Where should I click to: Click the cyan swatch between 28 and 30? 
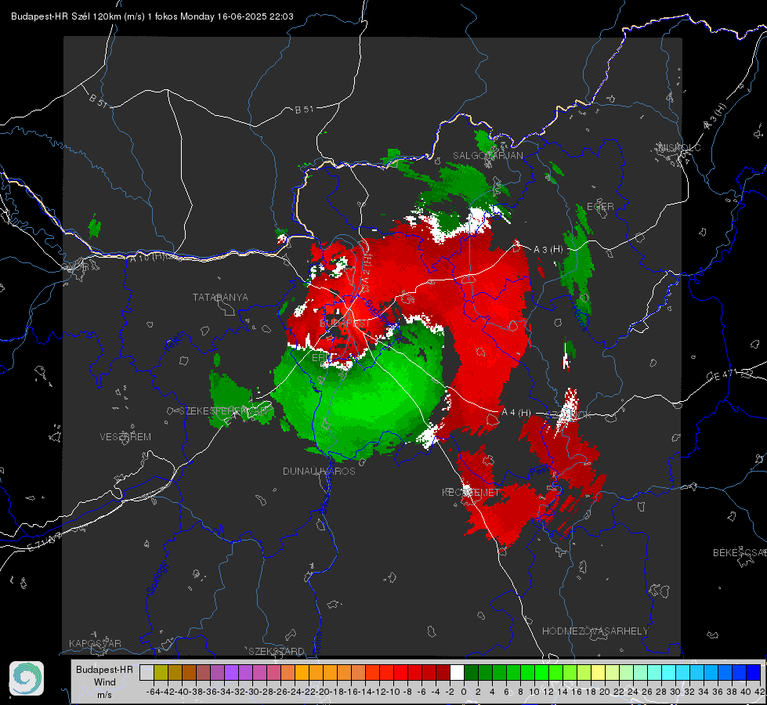pos(669,672)
